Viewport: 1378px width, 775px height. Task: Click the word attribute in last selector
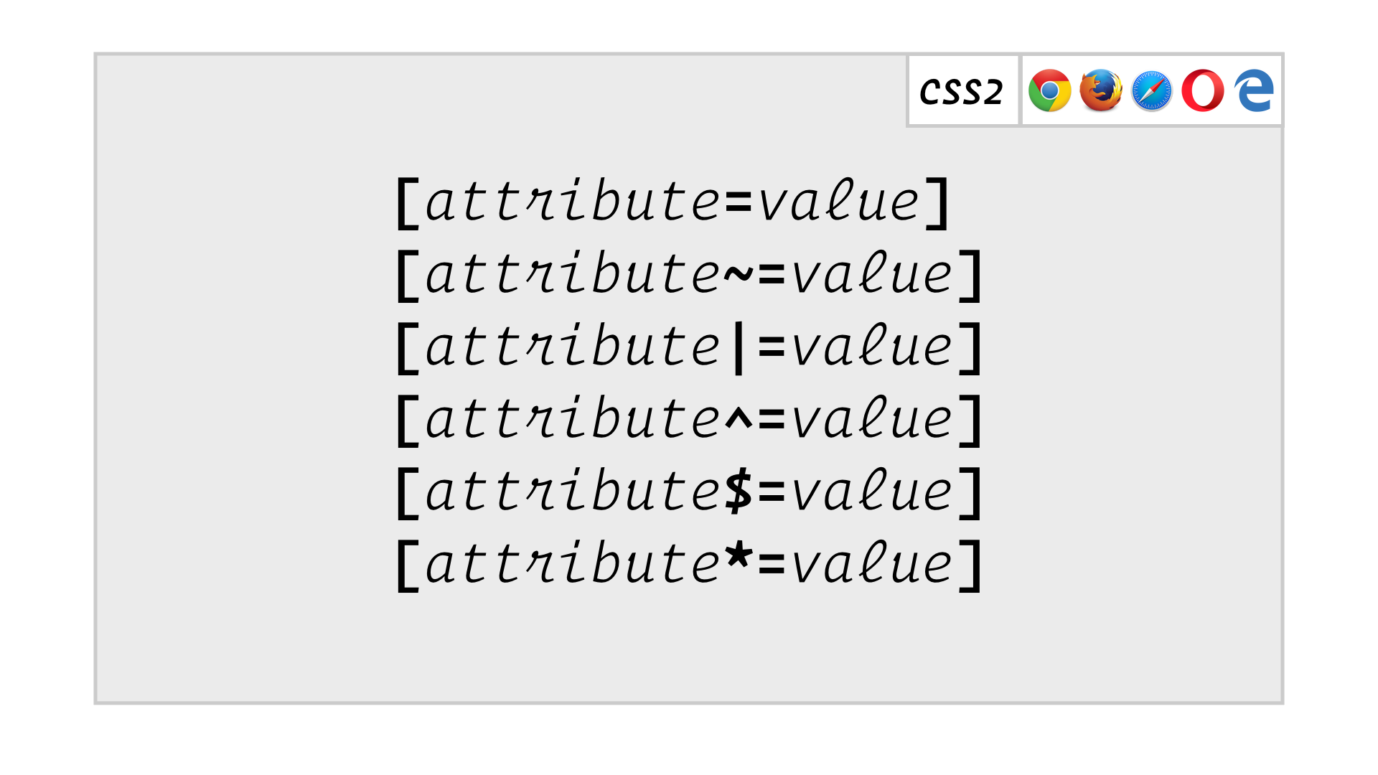573,563
